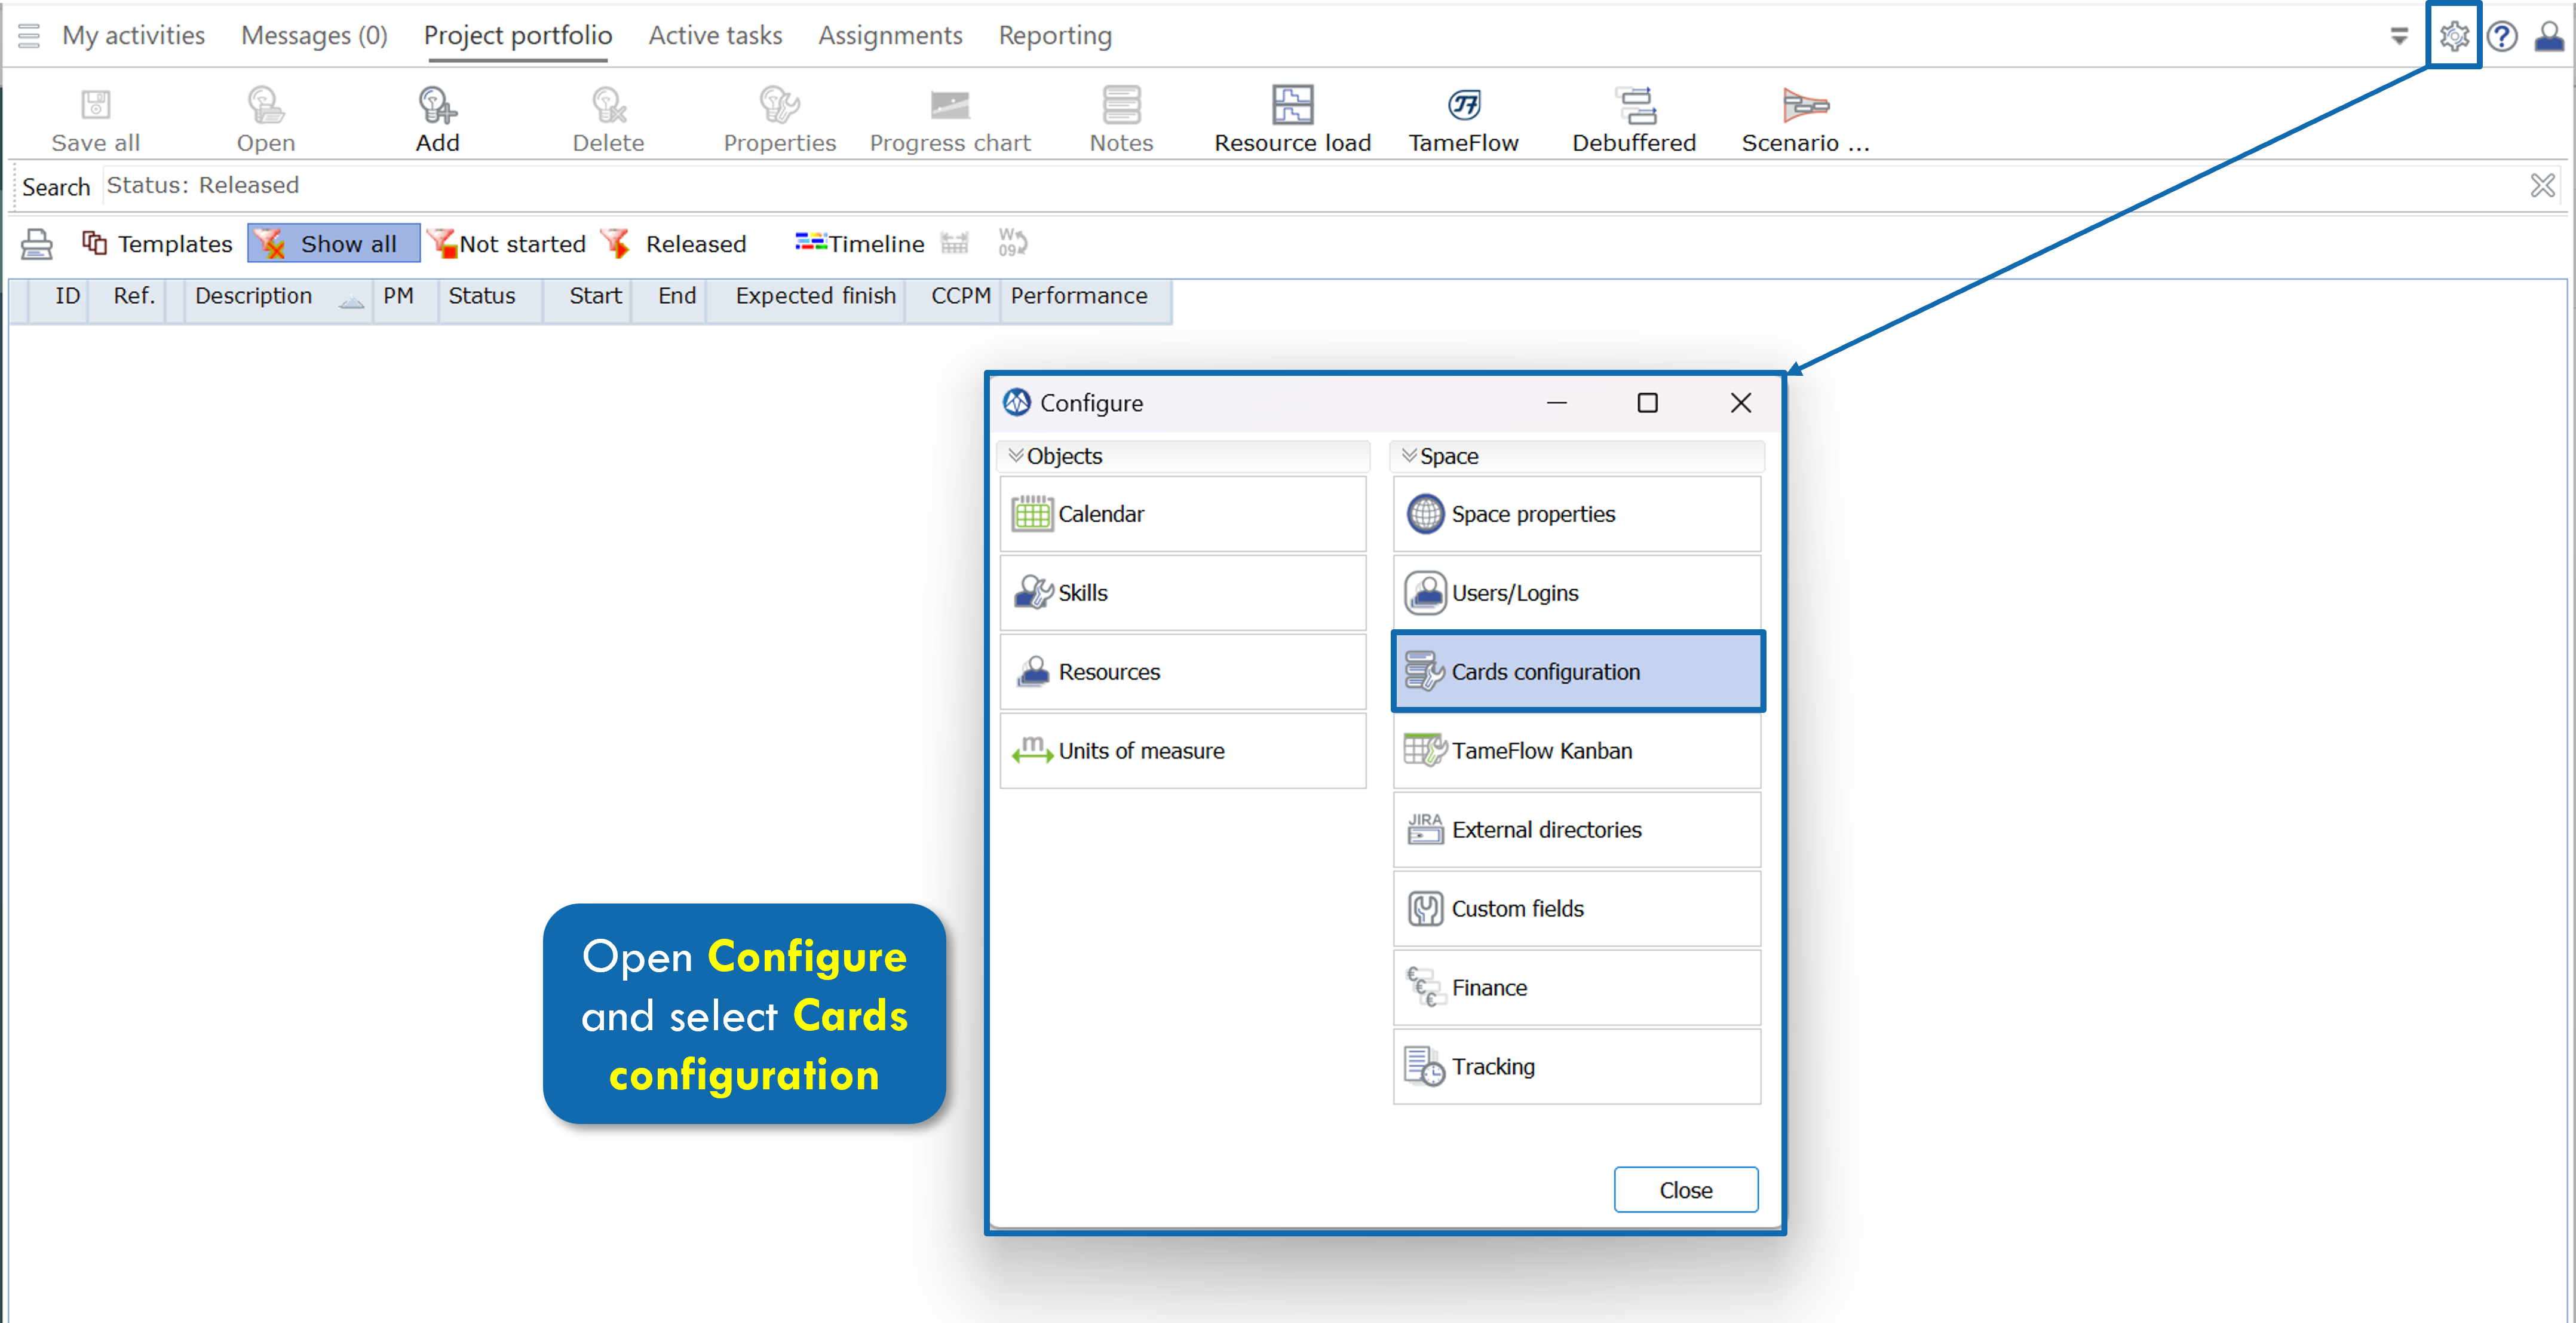Launch the TameFlow view

pyautogui.click(x=1463, y=119)
